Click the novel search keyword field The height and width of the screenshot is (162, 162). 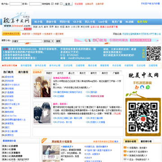[x=27, y=41]
